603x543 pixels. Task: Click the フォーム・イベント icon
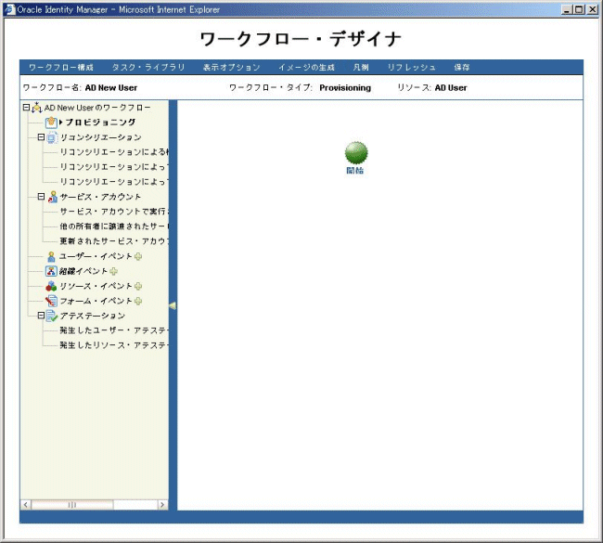51,301
